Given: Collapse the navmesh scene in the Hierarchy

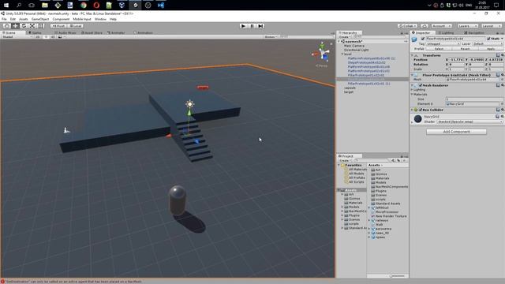Looking at the screenshot, I should pyautogui.click(x=339, y=42).
